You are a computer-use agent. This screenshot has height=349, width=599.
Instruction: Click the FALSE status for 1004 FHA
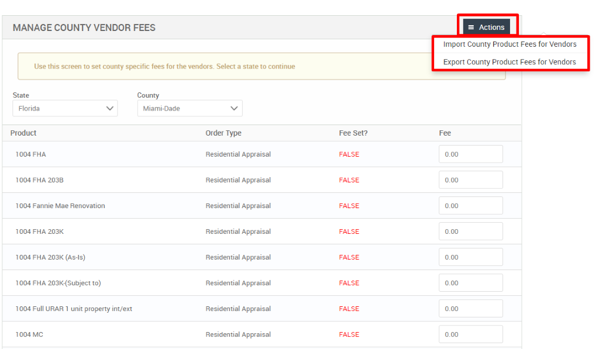[x=349, y=154]
